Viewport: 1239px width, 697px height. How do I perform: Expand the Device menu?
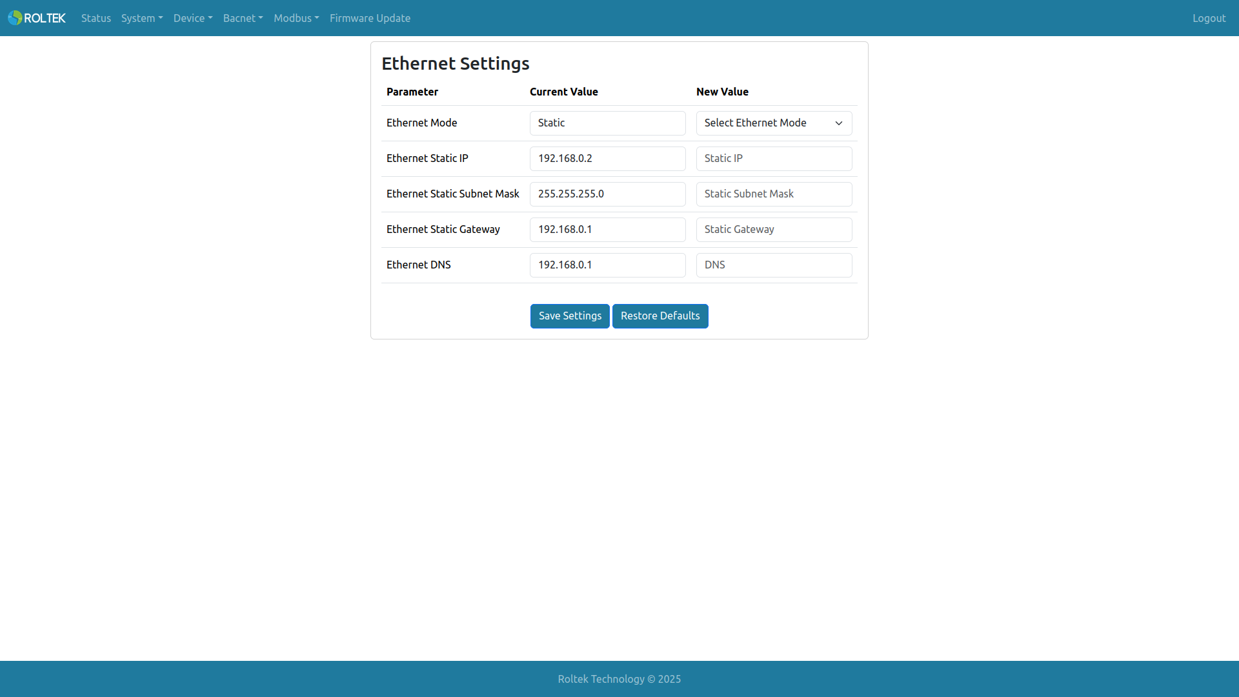coord(193,18)
